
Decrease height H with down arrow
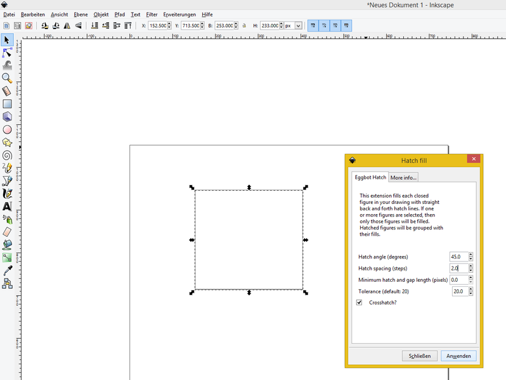point(282,27)
